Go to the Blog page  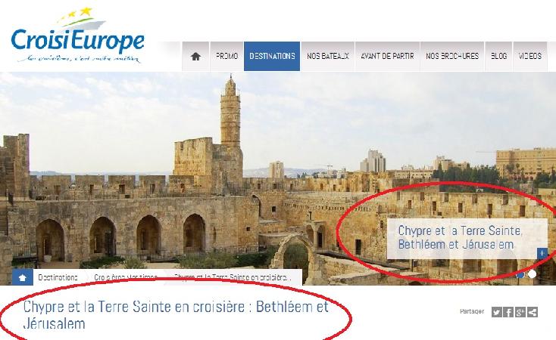(498, 56)
